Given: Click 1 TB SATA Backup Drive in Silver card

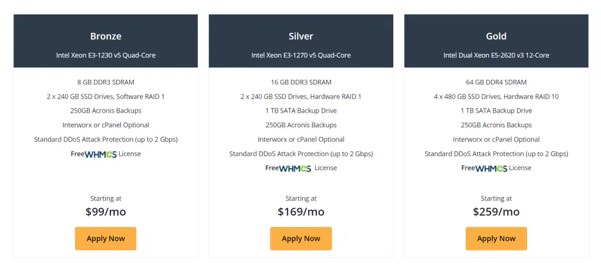Looking at the screenshot, I should coord(301,111).
